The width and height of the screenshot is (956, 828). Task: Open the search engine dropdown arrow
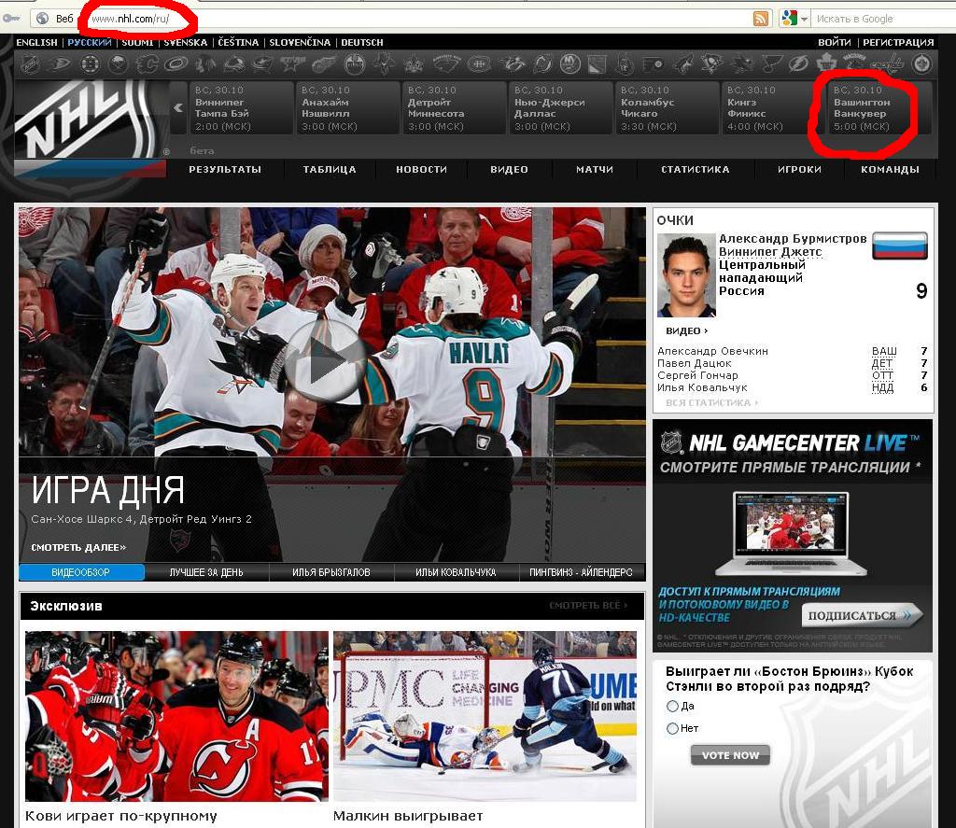804,19
